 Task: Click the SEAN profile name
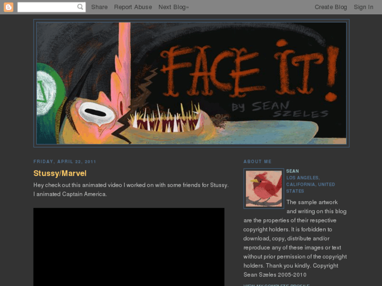coord(292,171)
